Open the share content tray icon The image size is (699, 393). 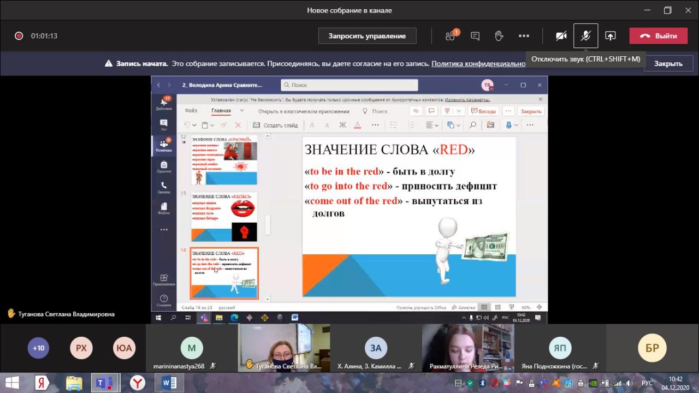pyautogui.click(x=610, y=36)
